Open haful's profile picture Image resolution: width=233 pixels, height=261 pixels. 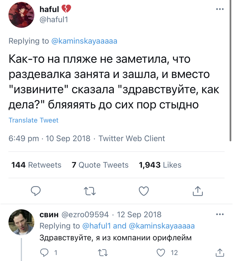(21, 15)
